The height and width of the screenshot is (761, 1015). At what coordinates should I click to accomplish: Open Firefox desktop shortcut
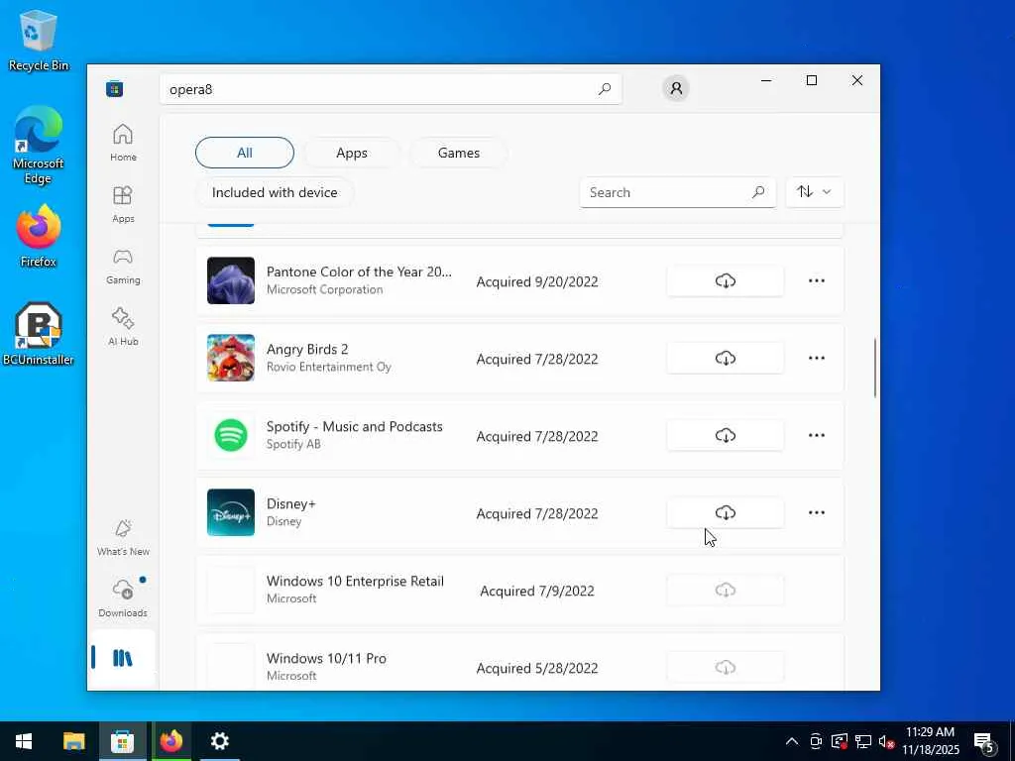[39, 236]
